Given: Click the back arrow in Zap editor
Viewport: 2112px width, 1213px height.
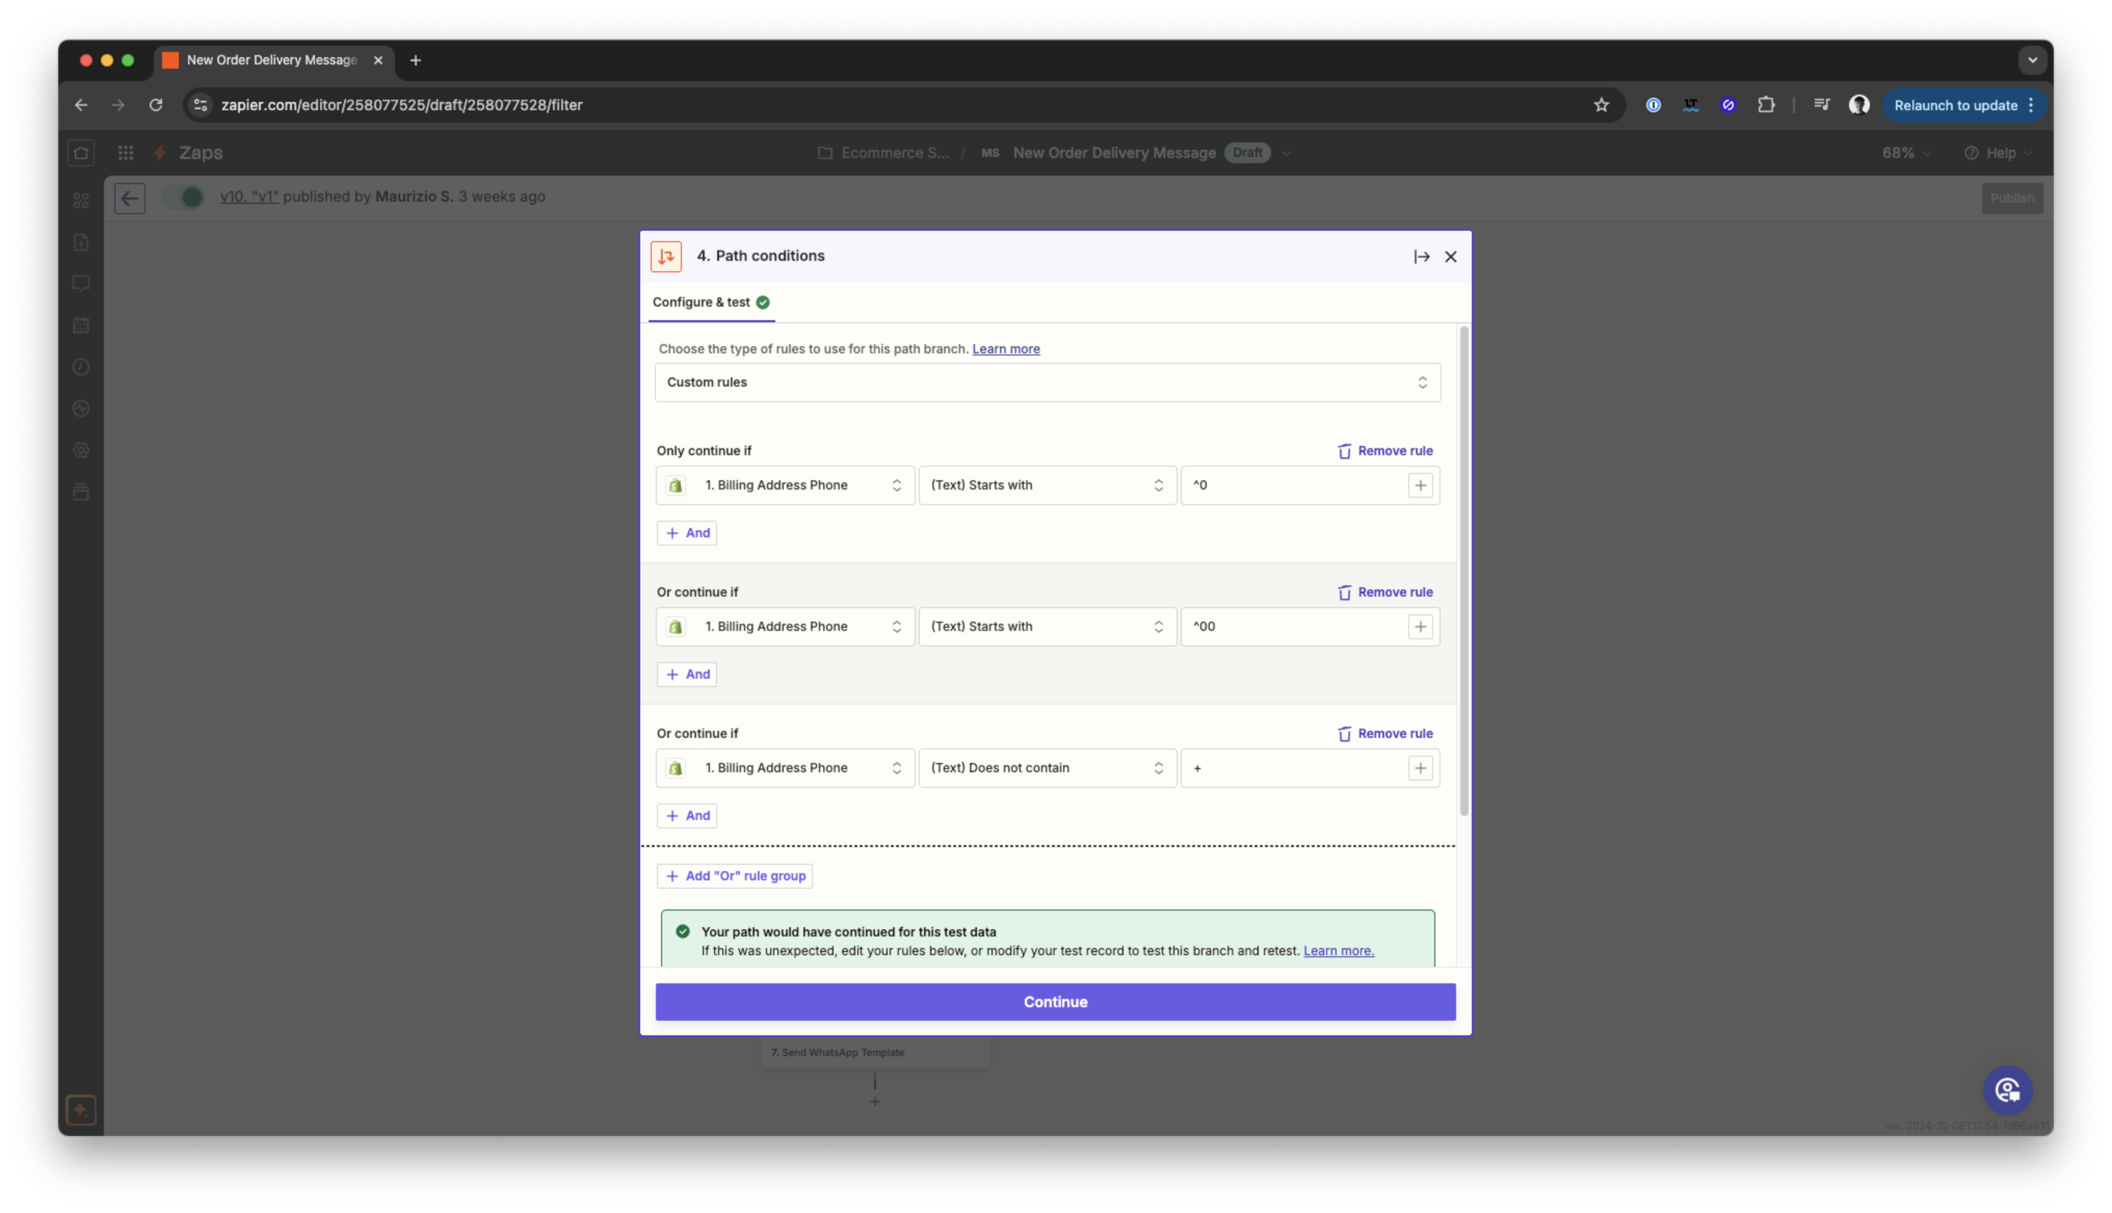Looking at the screenshot, I should (130, 199).
